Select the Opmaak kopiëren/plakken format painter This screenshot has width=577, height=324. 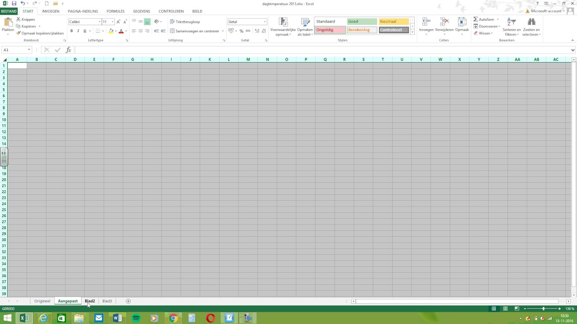point(40,33)
